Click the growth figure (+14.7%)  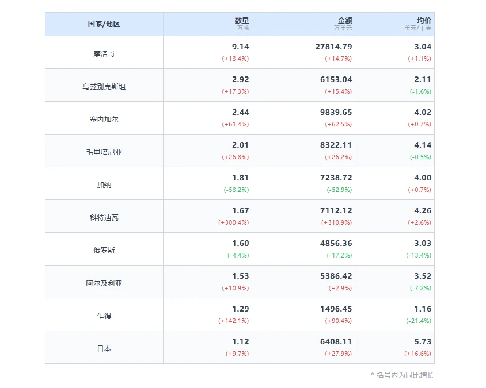point(339,59)
